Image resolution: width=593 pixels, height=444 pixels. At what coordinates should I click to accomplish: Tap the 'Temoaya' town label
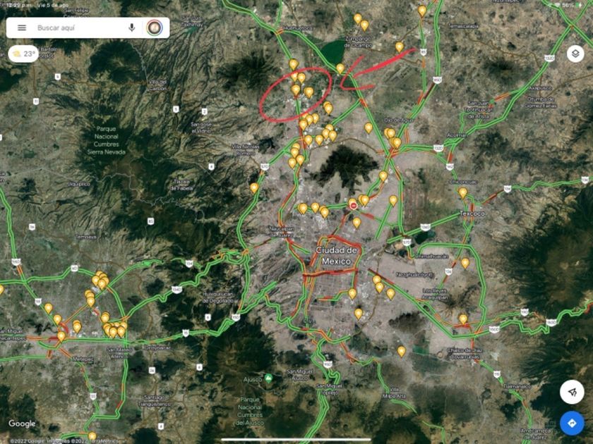point(86,237)
